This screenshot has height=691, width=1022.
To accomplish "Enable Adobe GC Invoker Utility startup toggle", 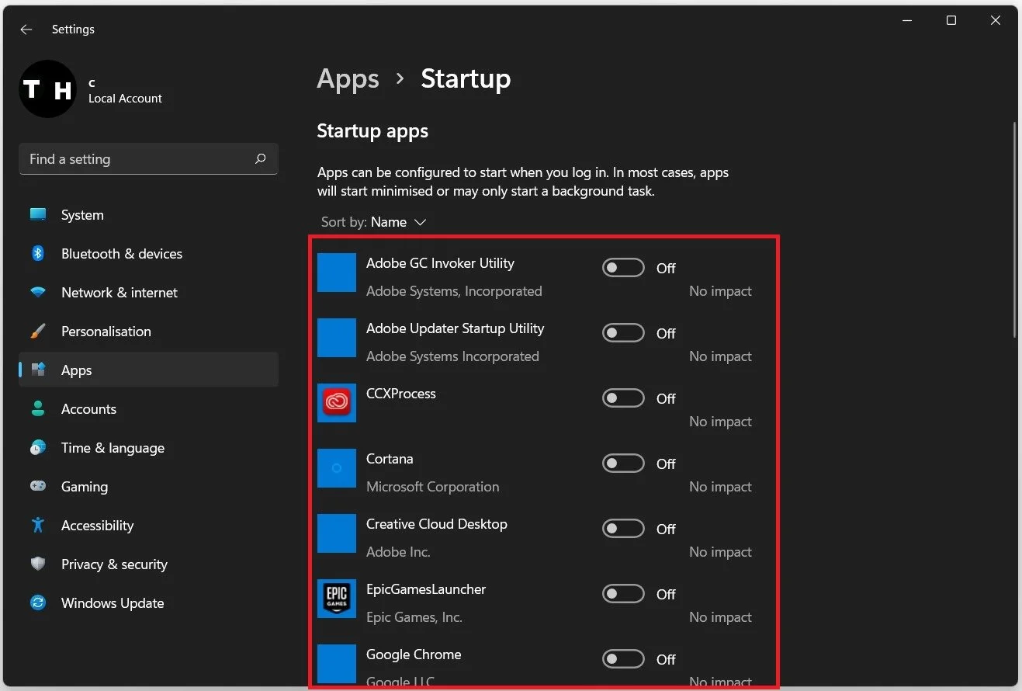I will tap(623, 268).
